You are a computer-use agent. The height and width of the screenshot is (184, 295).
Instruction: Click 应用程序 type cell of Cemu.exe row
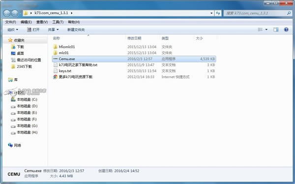click(168, 59)
